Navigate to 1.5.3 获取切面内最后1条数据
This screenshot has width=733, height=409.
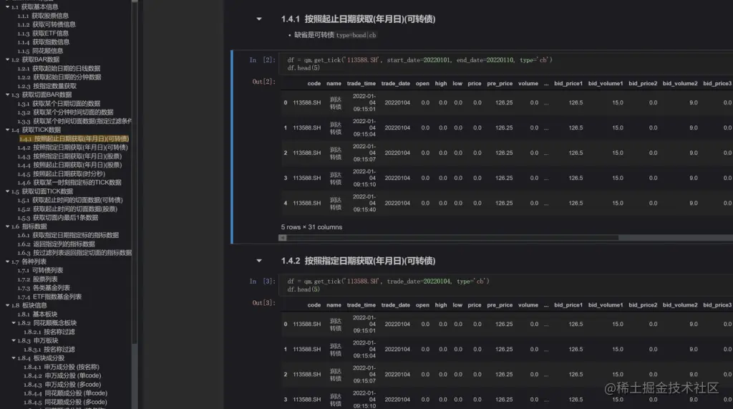coord(58,218)
